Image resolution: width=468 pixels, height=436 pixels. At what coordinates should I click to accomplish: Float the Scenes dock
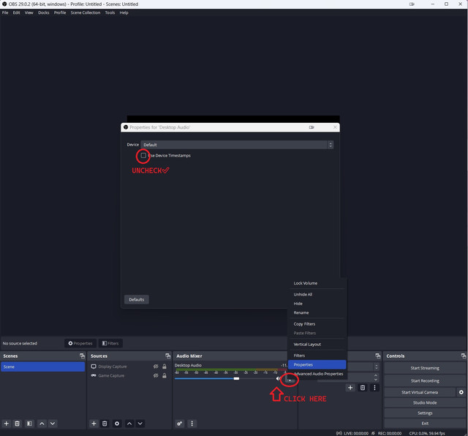tap(82, 356)
